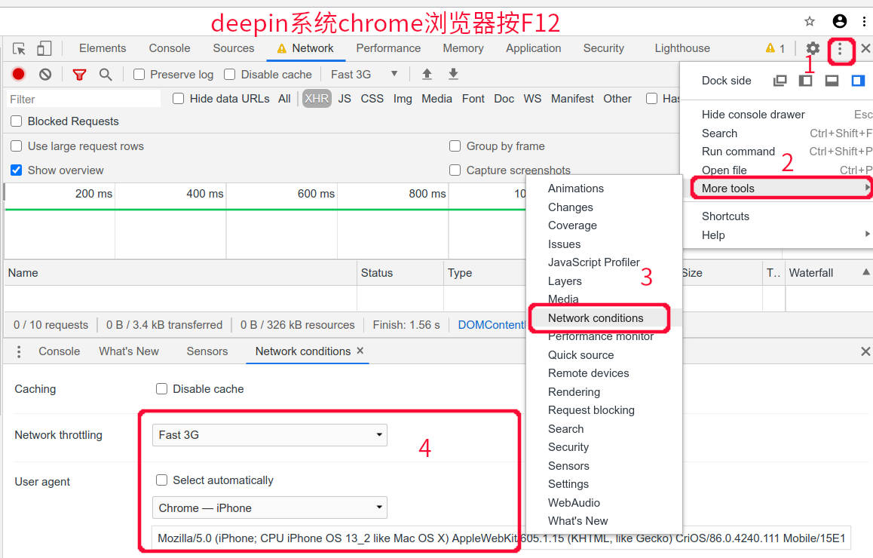Check Select automatically for user agent
873x558 pixels.
[161, 480]
